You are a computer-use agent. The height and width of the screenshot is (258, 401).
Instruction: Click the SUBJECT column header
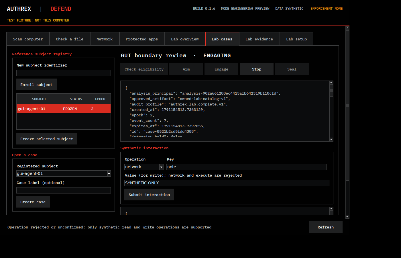pyautogui.click(x=39, y=99)
